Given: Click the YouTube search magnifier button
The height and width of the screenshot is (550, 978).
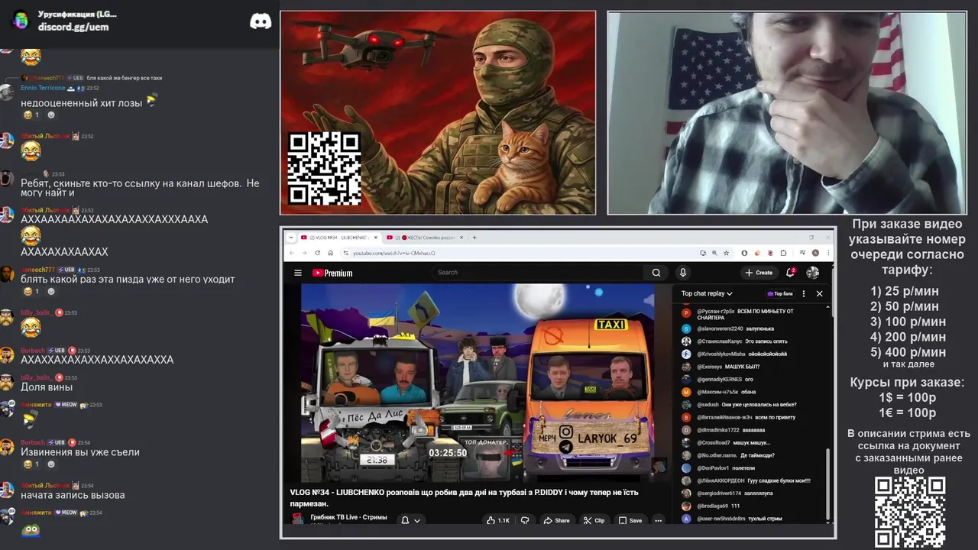Looking at the screenshot, I should coord(656,273).
